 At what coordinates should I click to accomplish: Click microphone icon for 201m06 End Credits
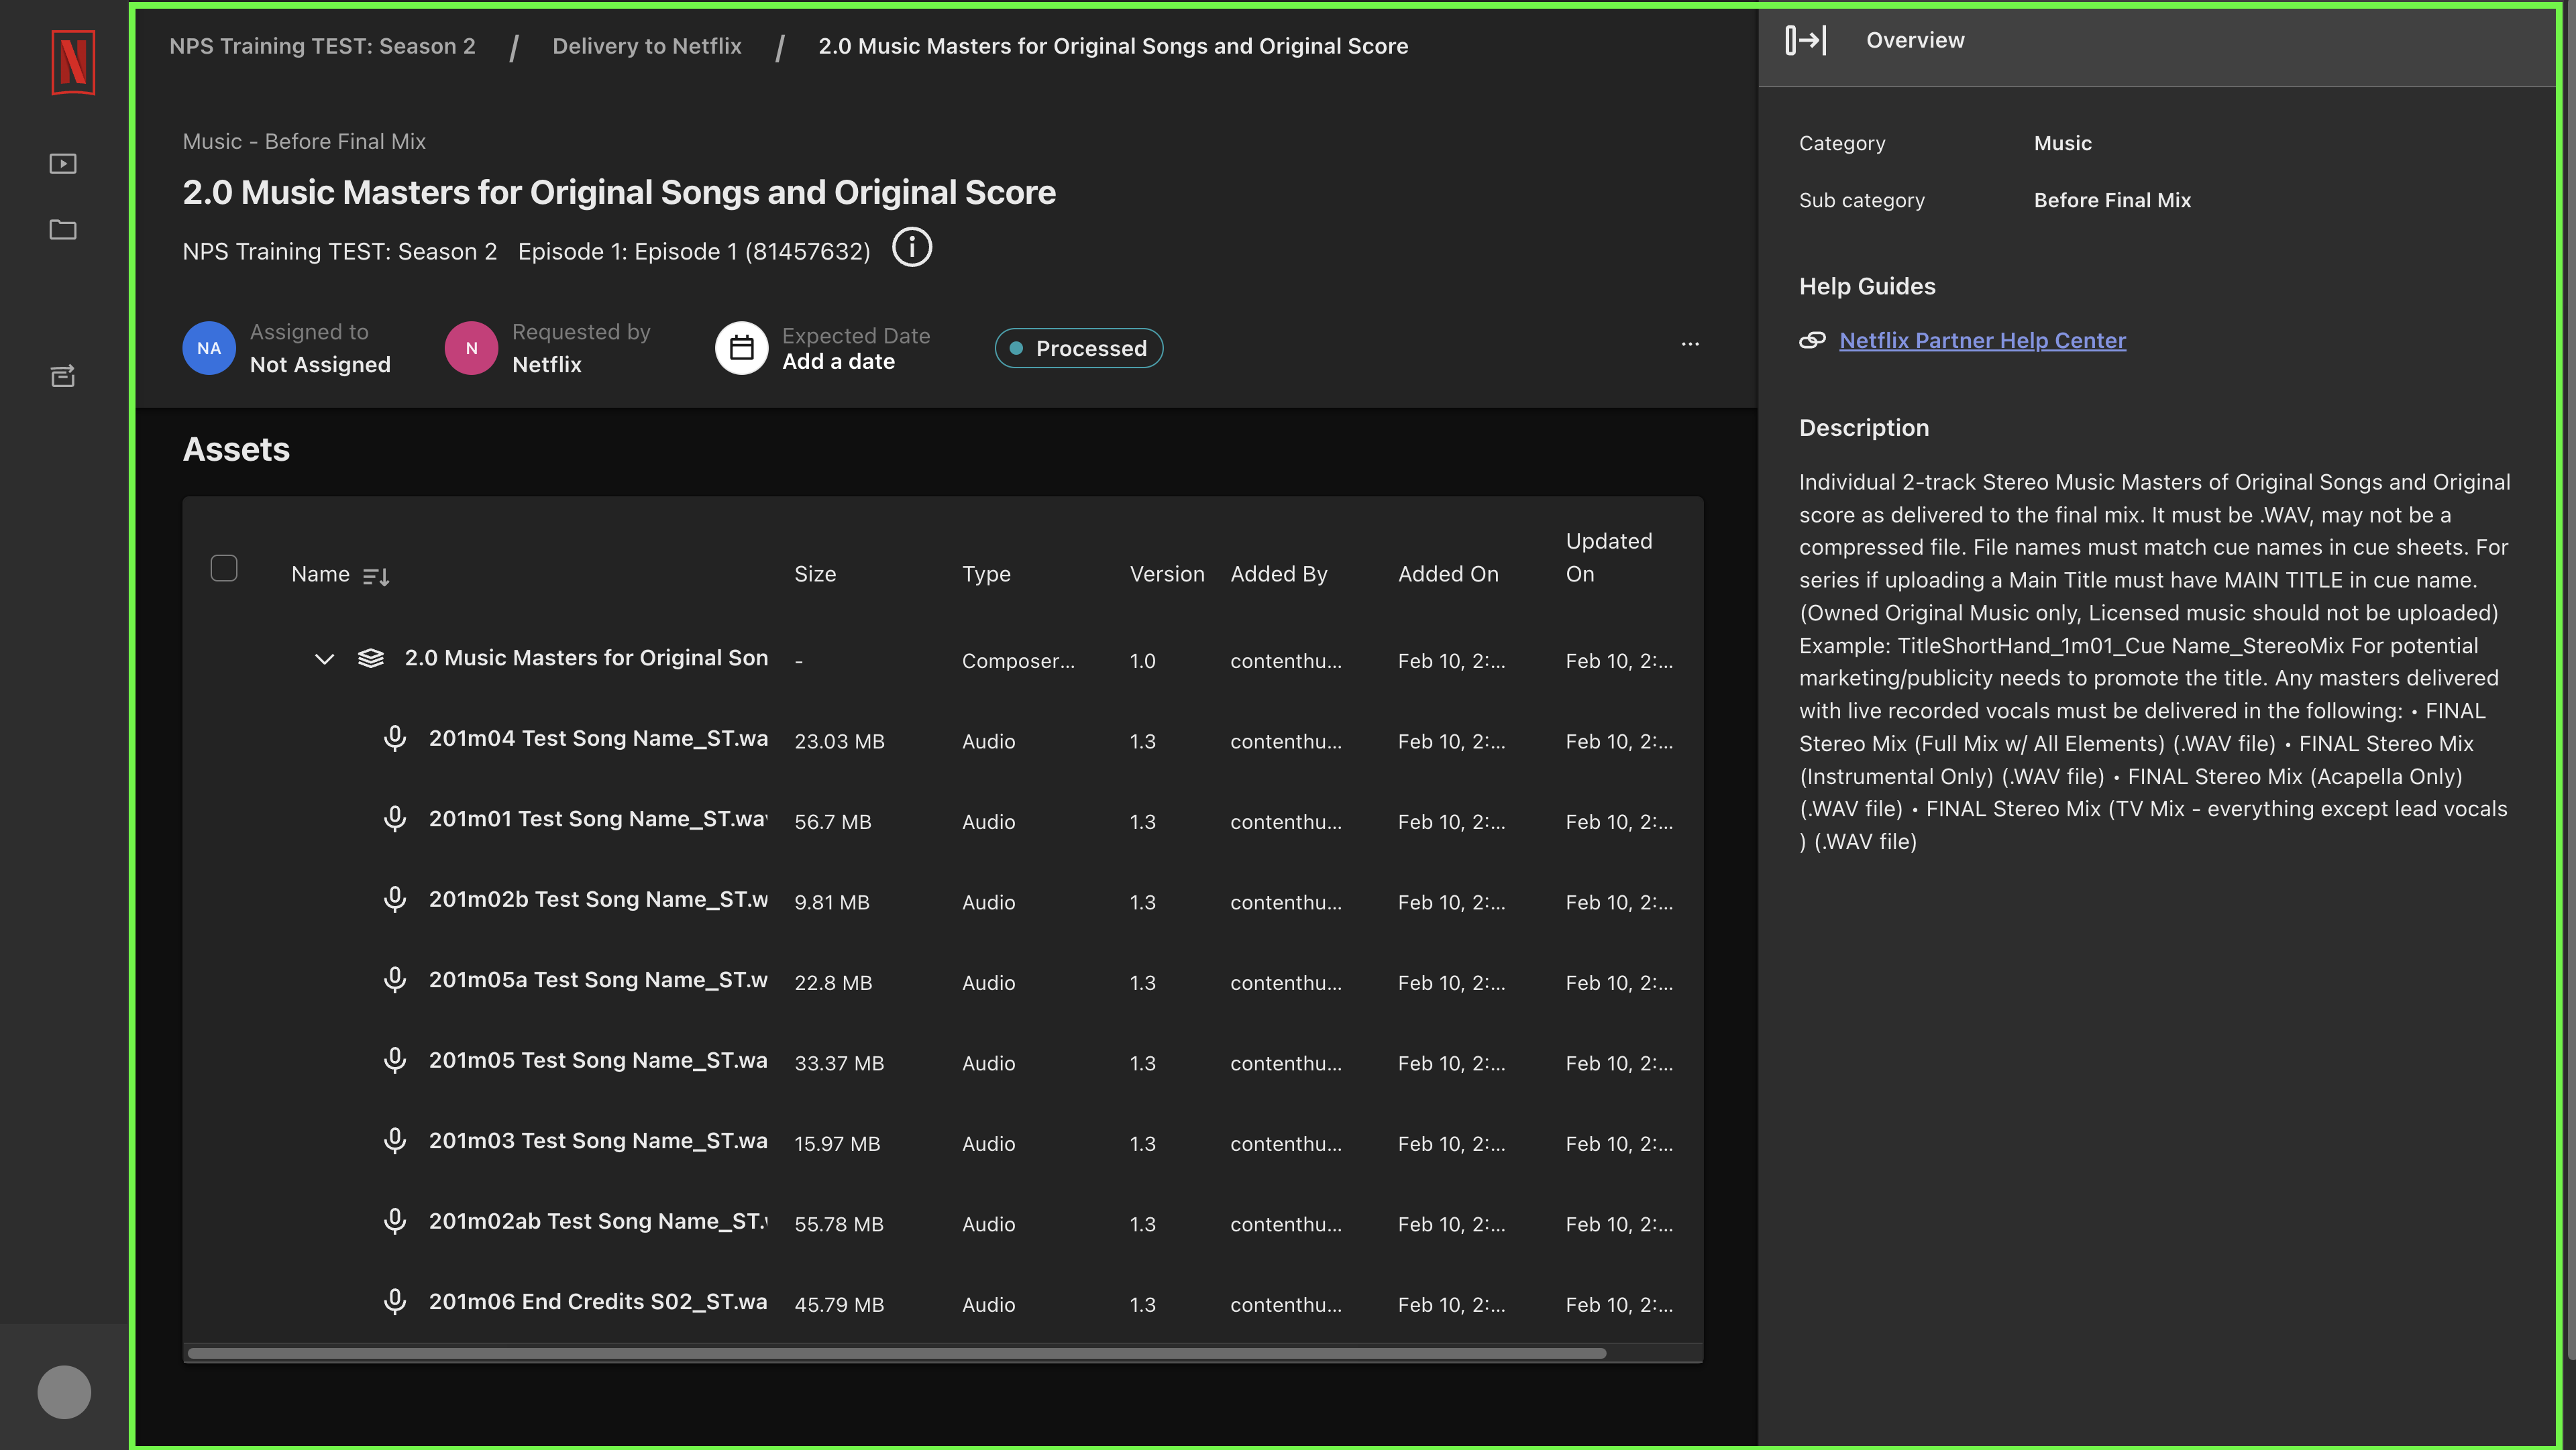click(395, 1302)
